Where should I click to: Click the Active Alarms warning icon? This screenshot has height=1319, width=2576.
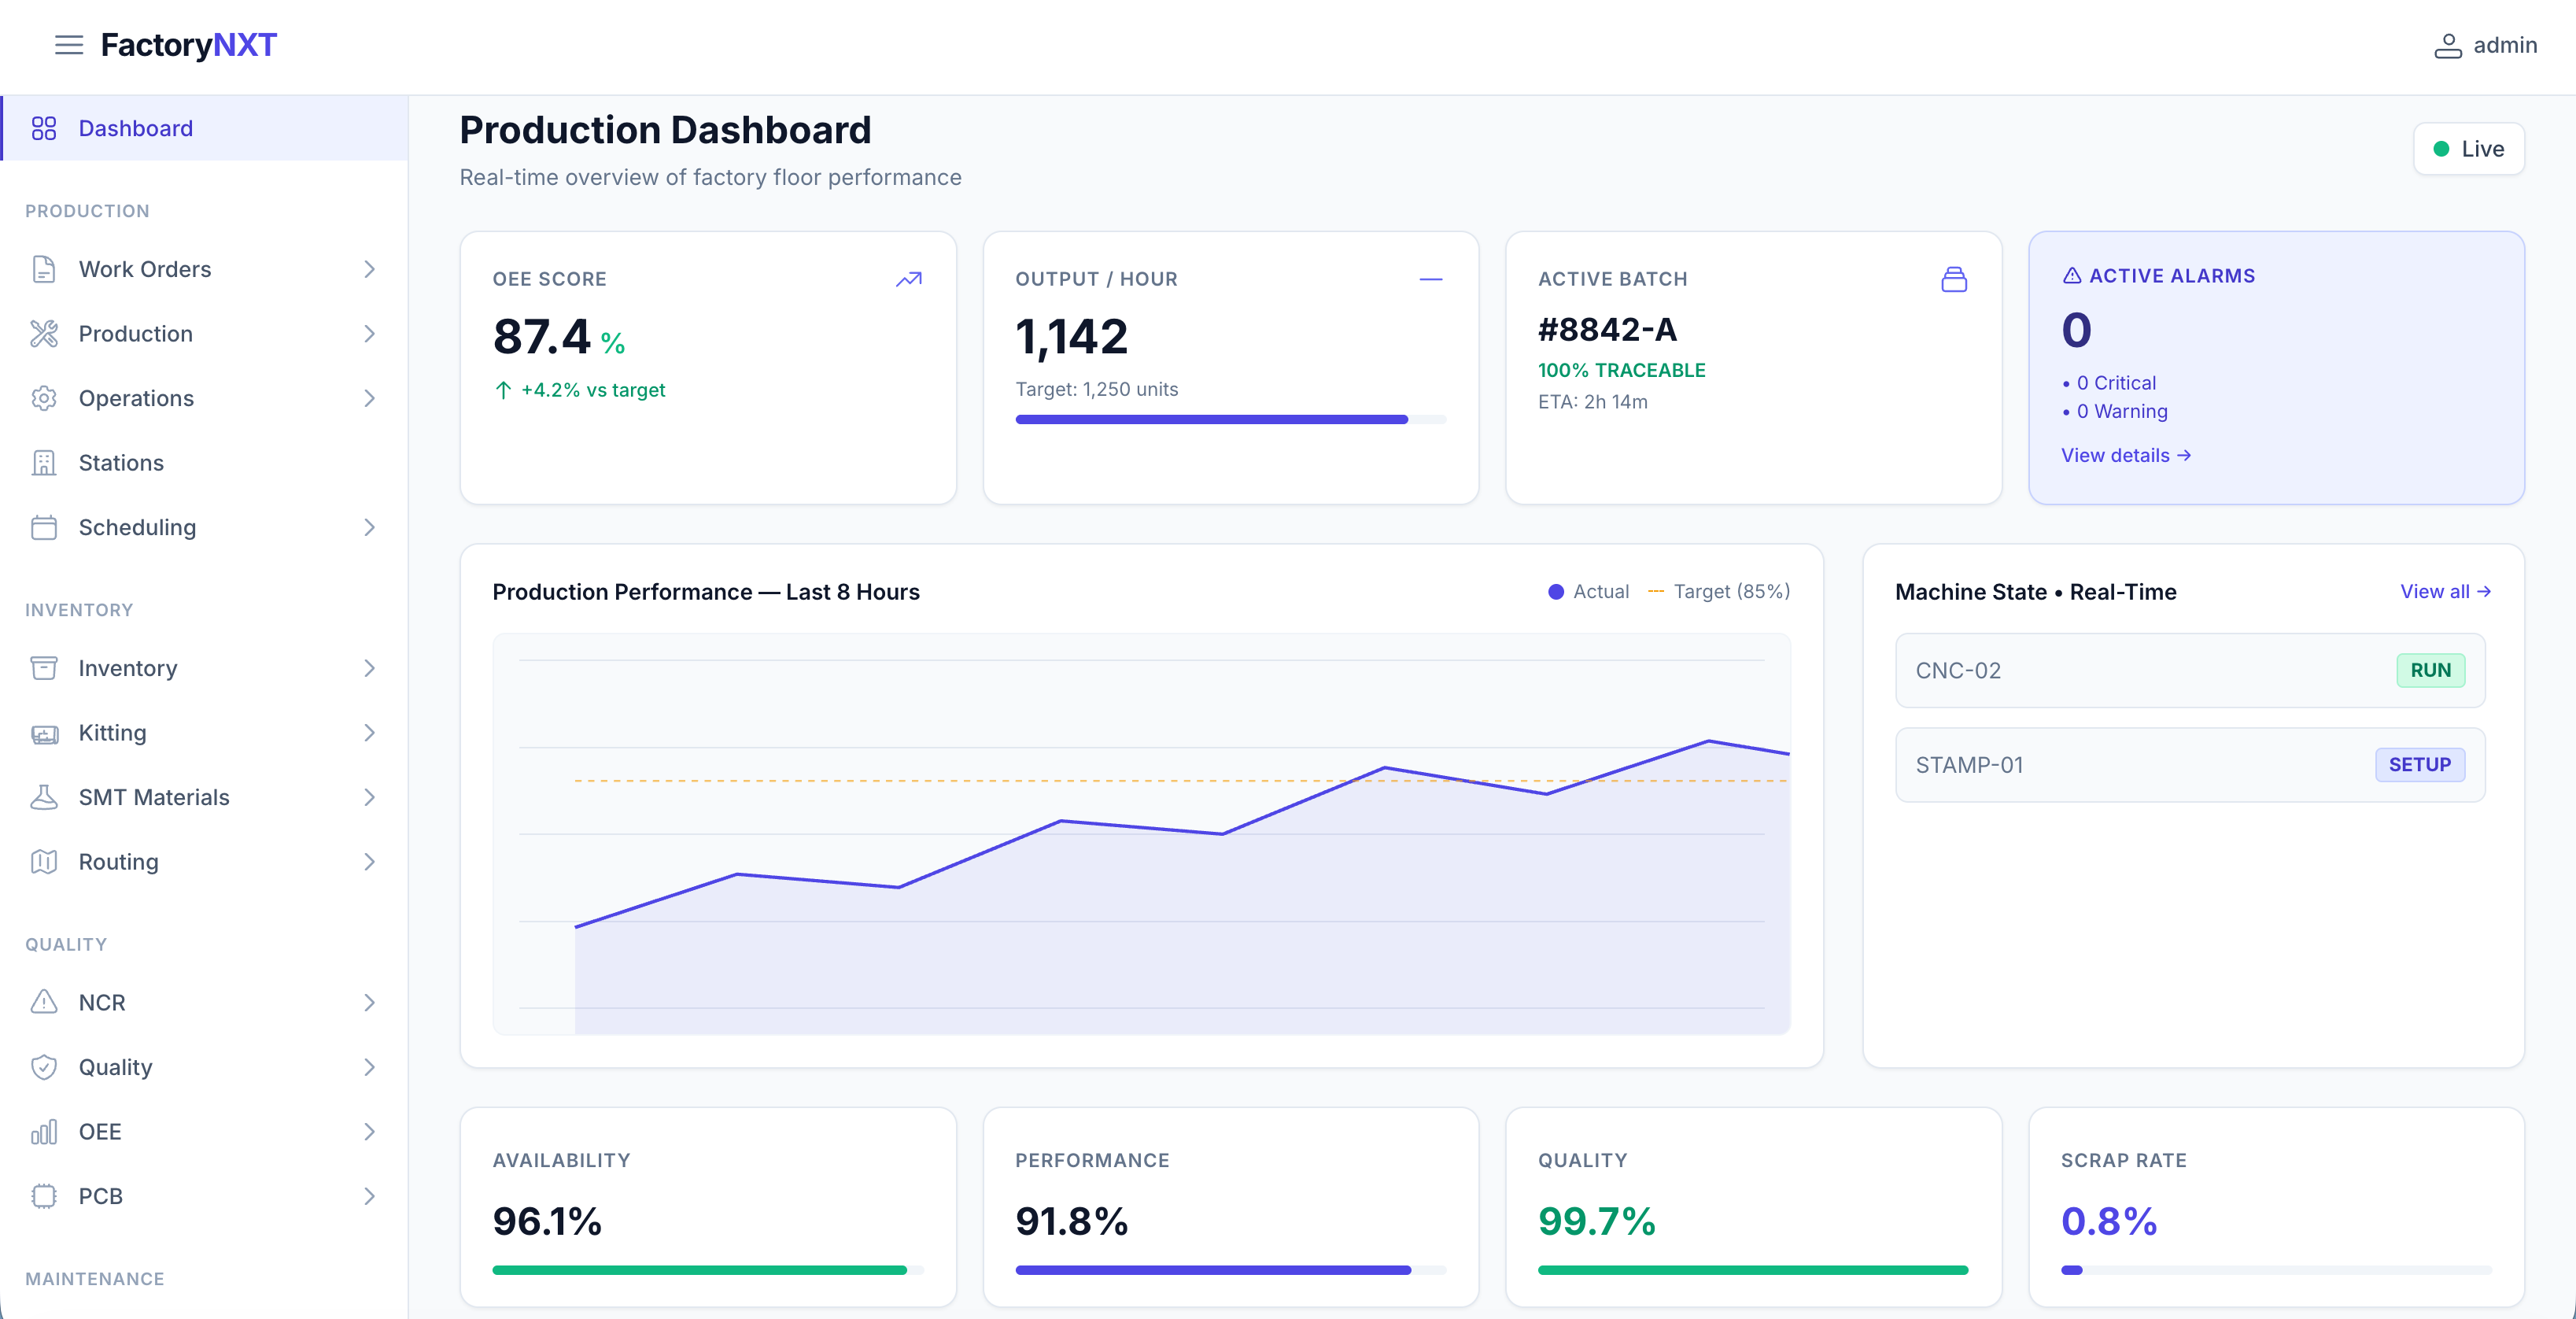2072,275
